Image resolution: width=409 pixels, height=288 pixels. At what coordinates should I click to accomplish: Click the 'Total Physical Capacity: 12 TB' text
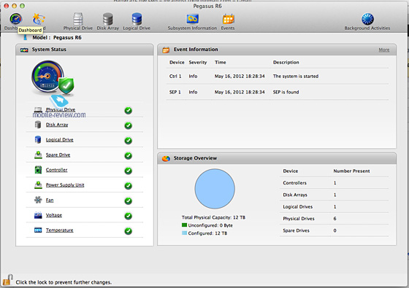(213, 217)
